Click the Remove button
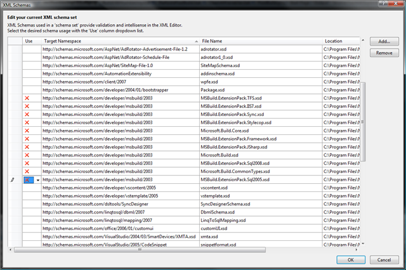406x270 pixels. 384,53
